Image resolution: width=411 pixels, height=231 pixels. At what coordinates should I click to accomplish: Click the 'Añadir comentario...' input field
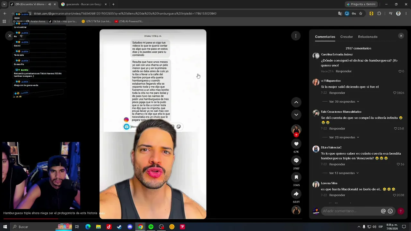(351, 211)
